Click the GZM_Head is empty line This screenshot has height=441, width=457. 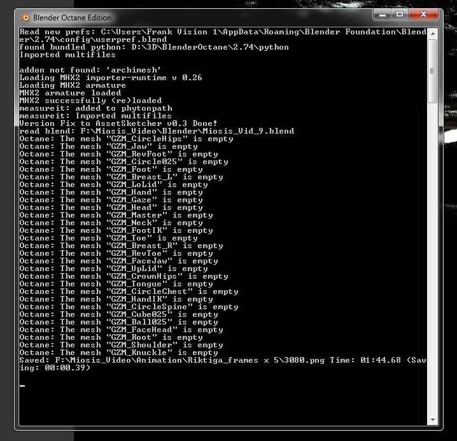pos(111,207)
